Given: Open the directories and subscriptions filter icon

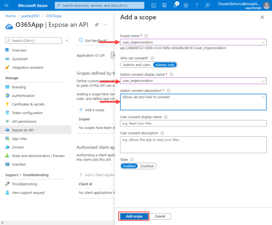Looking at the screenshot, I should click(x=164, y=6).
